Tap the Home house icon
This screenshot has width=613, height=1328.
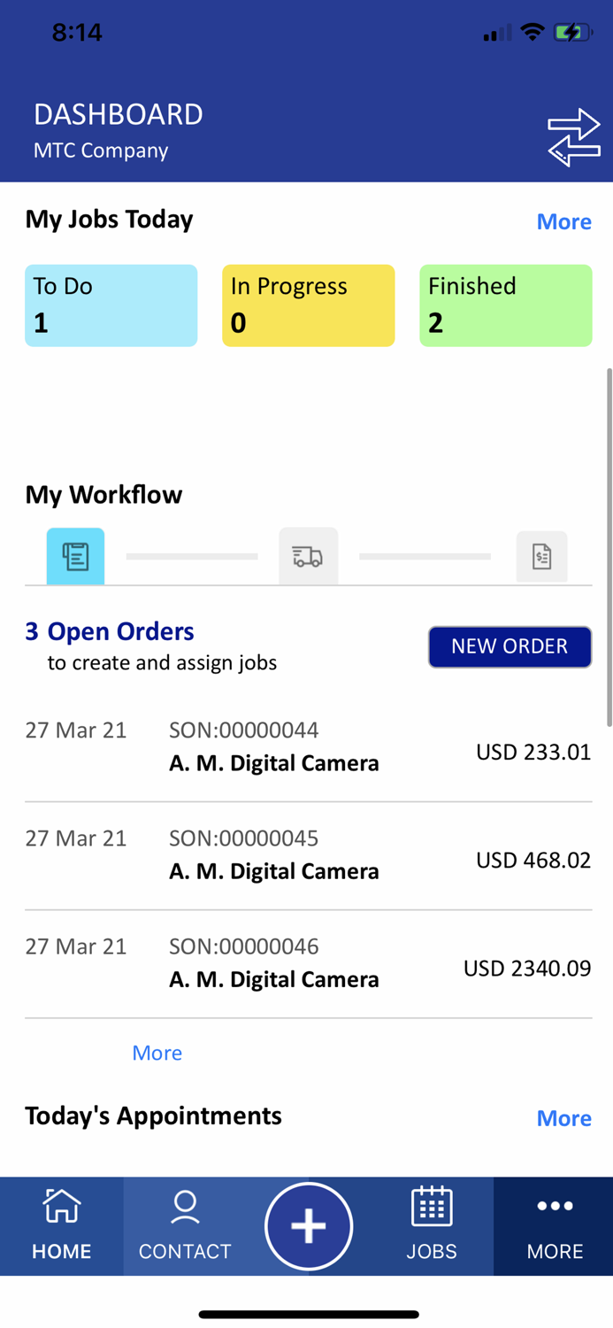62,1206
